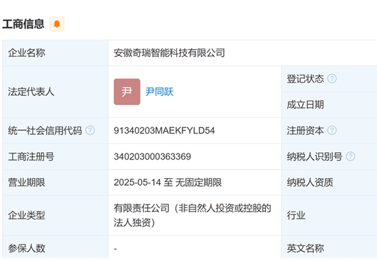
Task: Click the 参保人数 label cell
Action: (56, 248)
